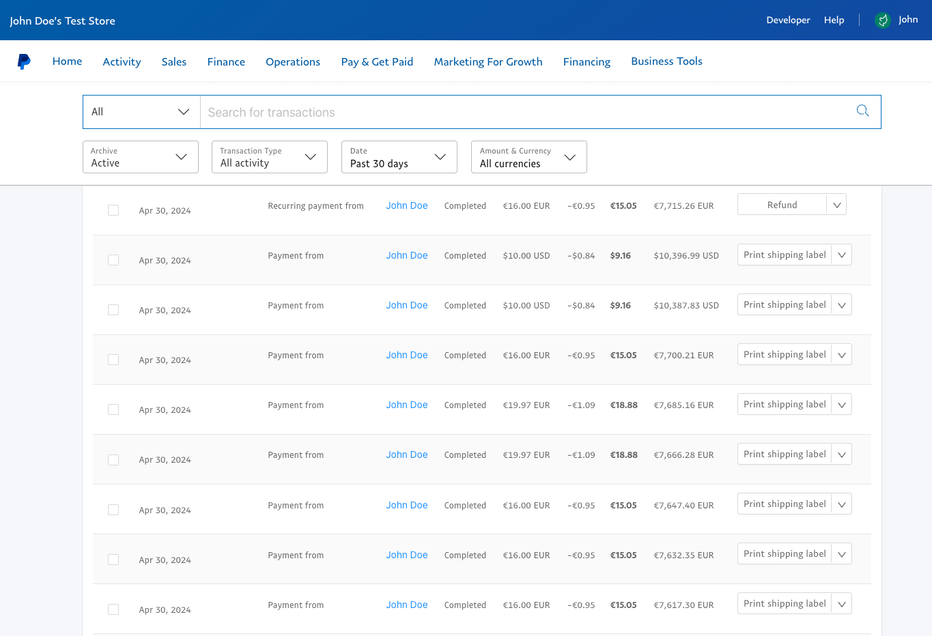Tick checkbox for row with balance €7,685.16 EUR

tap(113, 409)
